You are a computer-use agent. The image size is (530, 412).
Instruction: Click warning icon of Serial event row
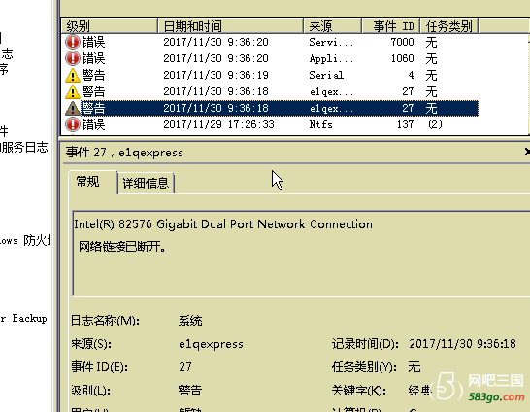pyautogui.click(x=73, y=76)
